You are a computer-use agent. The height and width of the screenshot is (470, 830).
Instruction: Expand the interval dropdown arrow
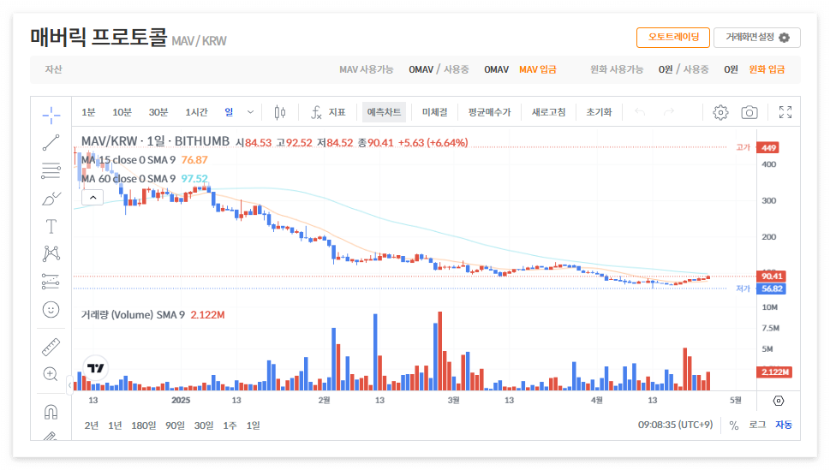pos(250,112)
